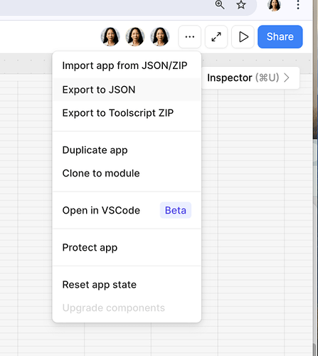
Task: Click the browser zoom magnifier icon
Action: click(220, 5)
